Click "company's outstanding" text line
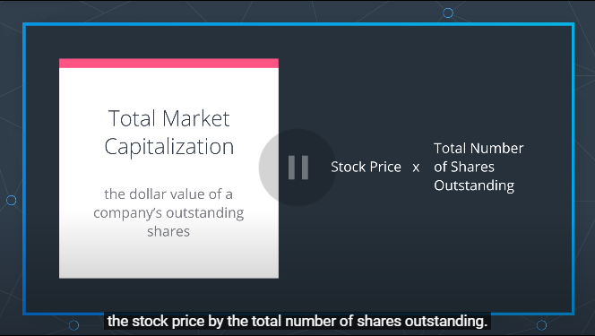The height and width of the screenshot is (336, 595). click(x=168, y=212)
